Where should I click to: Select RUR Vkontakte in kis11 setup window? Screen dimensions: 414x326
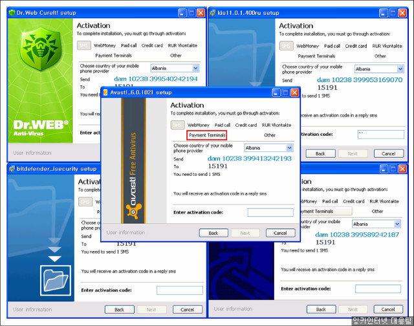pos(387,46)
